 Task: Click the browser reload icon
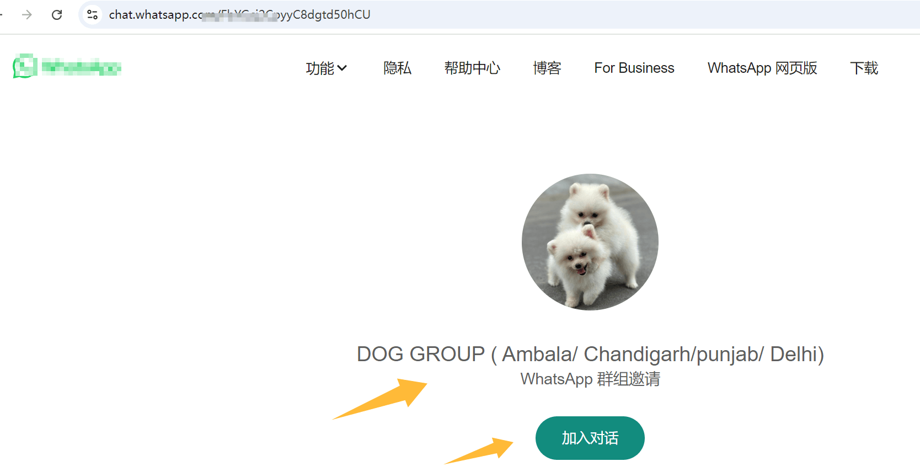click(x=57, y=14)
